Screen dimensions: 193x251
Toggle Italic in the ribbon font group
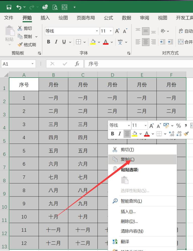[x=56, y=42]
